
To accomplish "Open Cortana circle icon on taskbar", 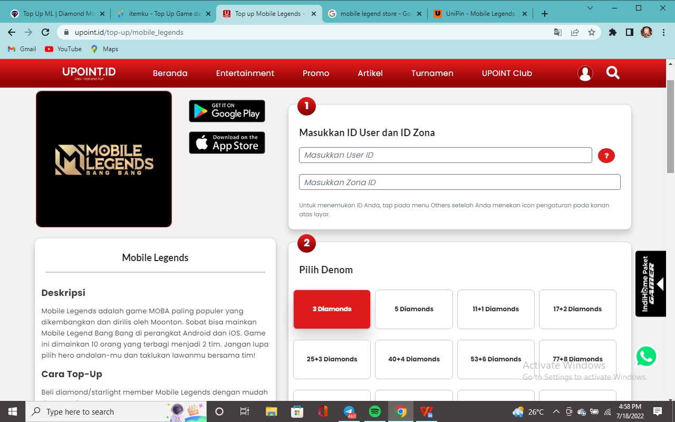I will click(x=219, y=411).
